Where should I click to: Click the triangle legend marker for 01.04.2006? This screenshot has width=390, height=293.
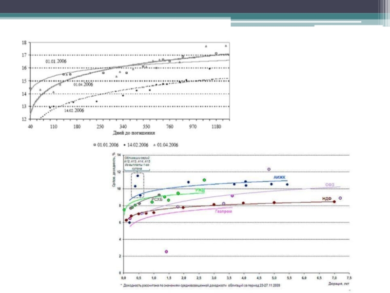point(154,145)
